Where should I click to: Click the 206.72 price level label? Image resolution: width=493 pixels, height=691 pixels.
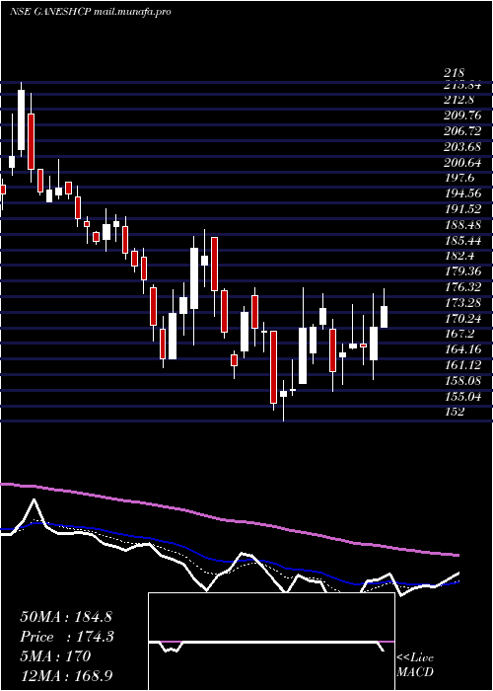[x=462, y=131]
